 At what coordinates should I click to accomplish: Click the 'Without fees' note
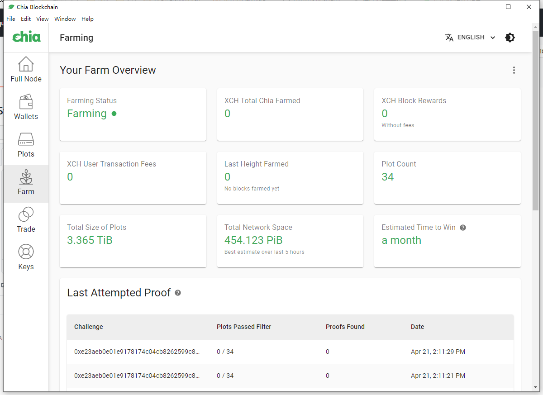coord(398,125)
